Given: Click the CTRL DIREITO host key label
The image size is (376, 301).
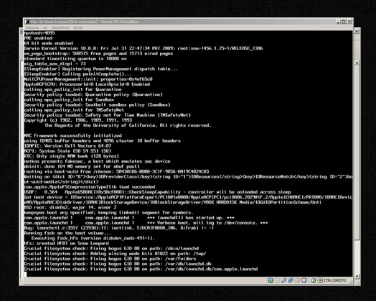Looking at the screenshot, I should coord(335,280).
